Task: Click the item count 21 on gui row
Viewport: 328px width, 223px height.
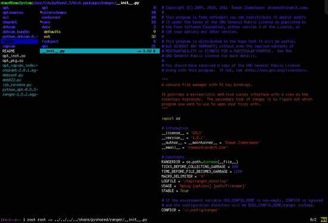Action: (153, 47)
